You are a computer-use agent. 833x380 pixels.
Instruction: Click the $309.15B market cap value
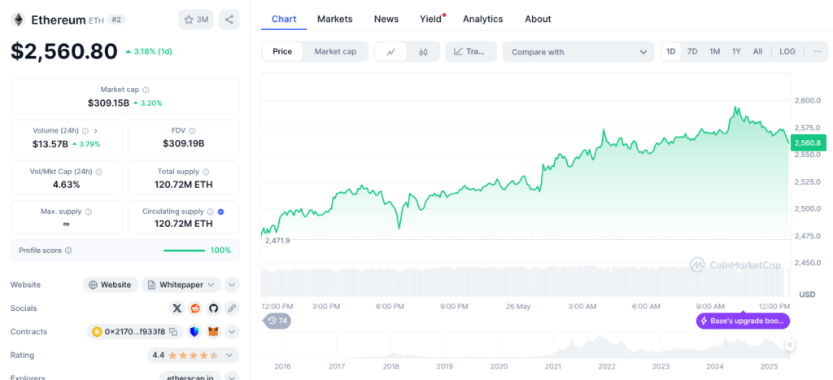click(x=108, y=103)
